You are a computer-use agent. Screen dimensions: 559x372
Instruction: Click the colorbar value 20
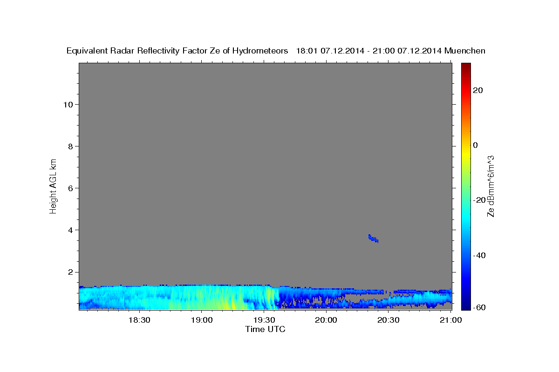click(478, 90)
